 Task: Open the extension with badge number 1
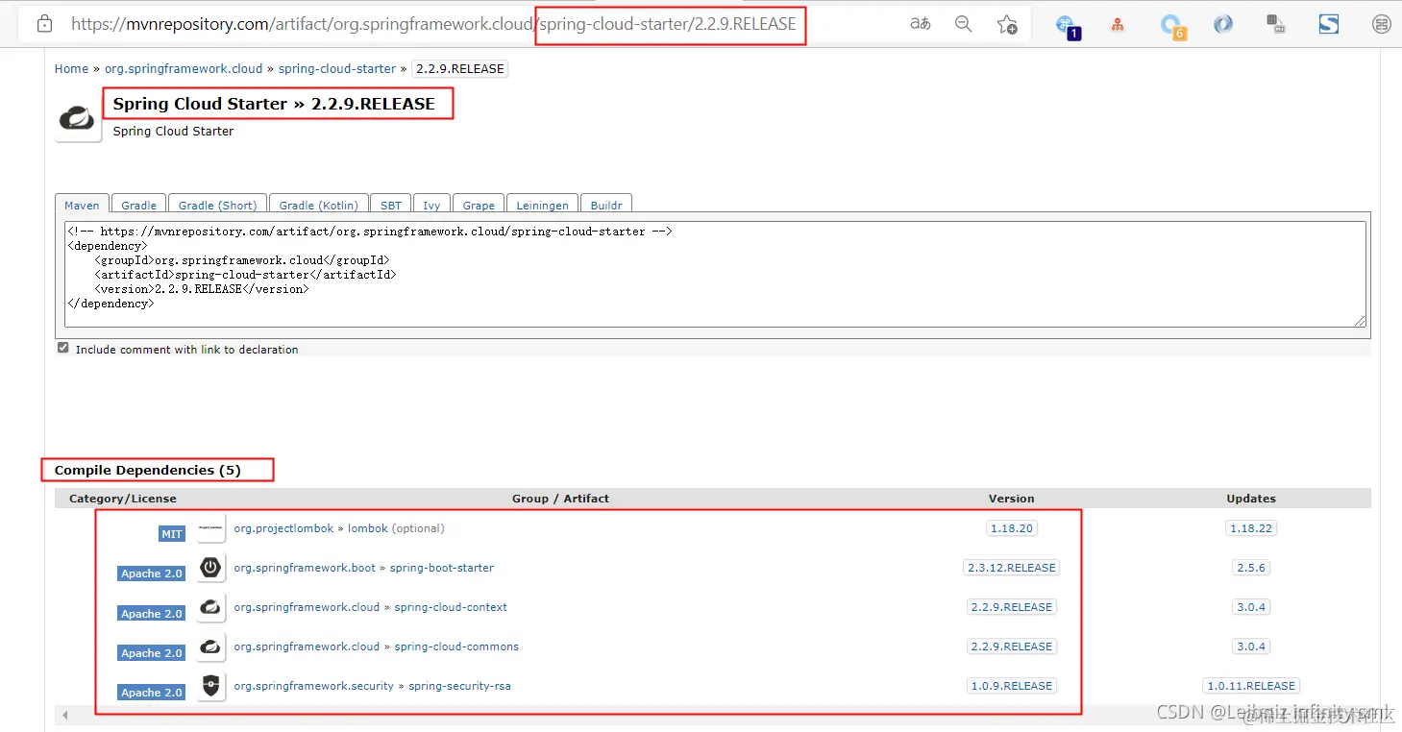click(1066, 26)
